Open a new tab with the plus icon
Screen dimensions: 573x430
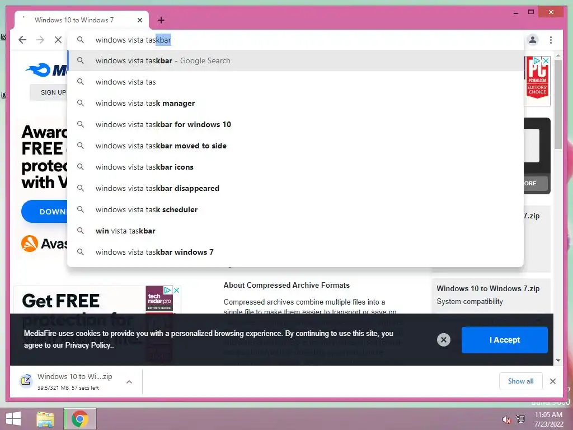tap(161, 20)
